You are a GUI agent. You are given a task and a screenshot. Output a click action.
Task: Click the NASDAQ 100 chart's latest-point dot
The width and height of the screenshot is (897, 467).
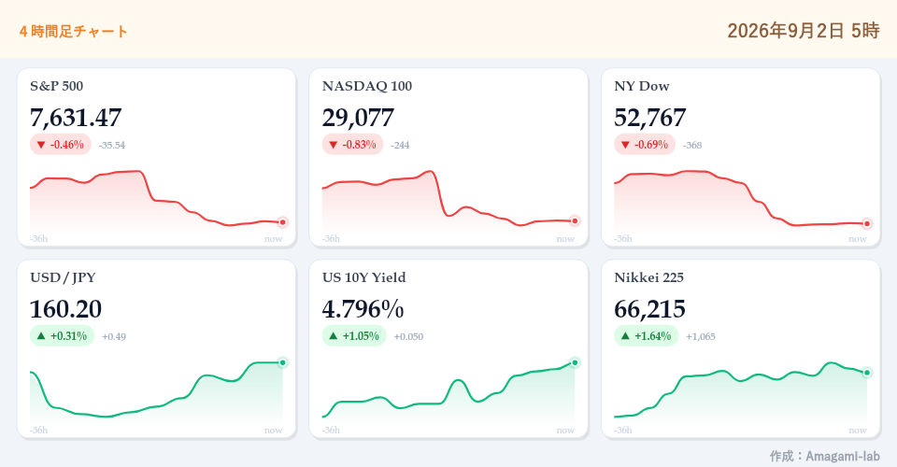click(575, 220)
